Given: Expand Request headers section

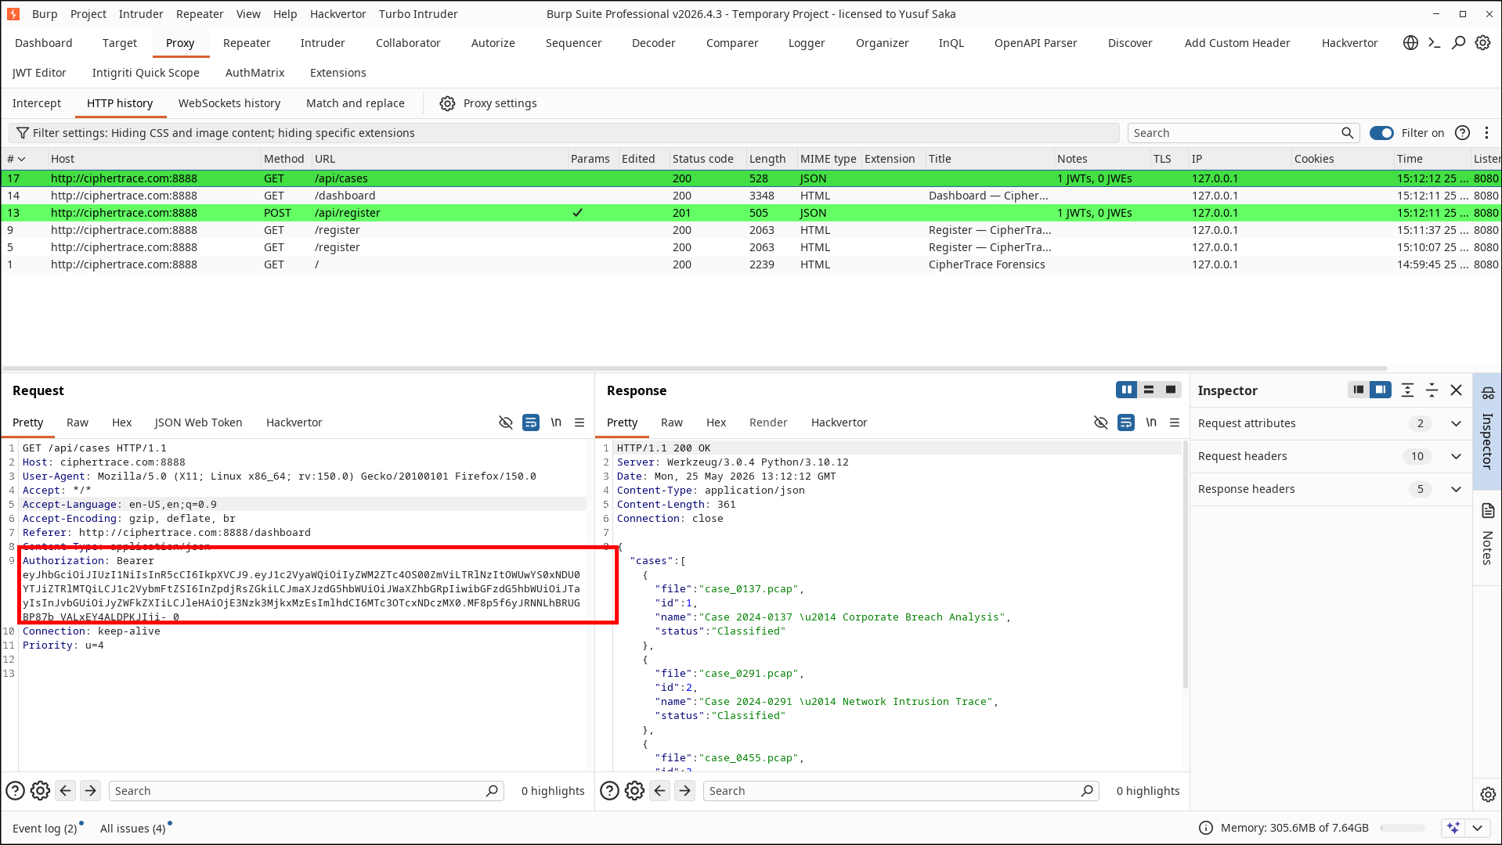Looking at the screenshot, I should pos(1330,456).
